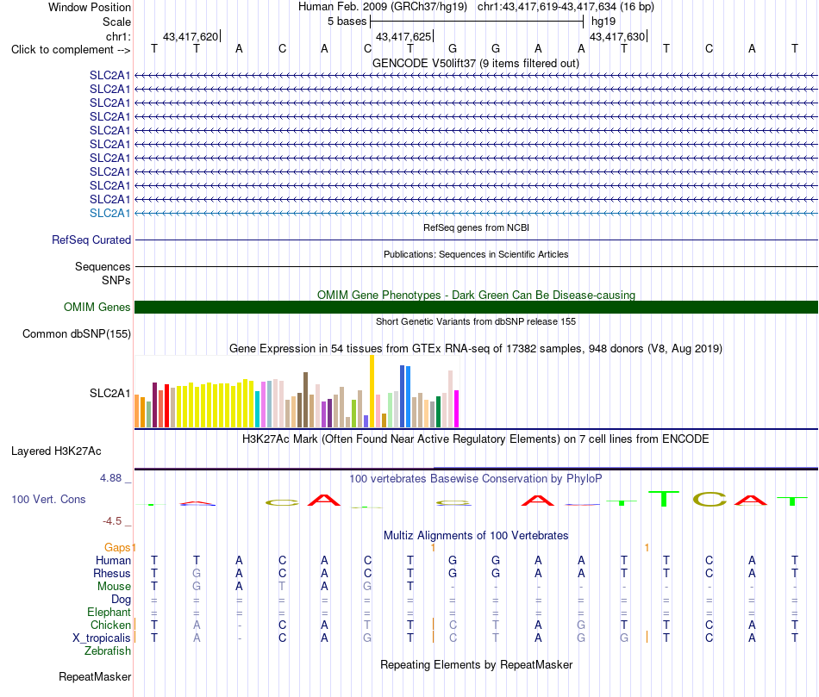Screen dimensions: 819x697
Task: Click the orange Gaps label
Action: pos(117,547)
